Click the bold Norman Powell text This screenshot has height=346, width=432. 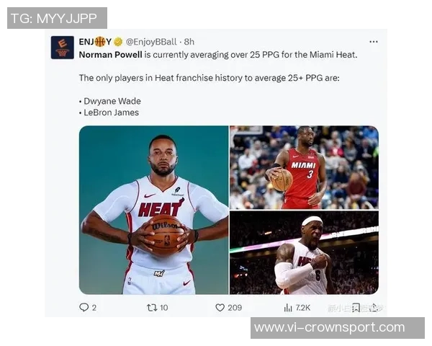pos(110,55)
